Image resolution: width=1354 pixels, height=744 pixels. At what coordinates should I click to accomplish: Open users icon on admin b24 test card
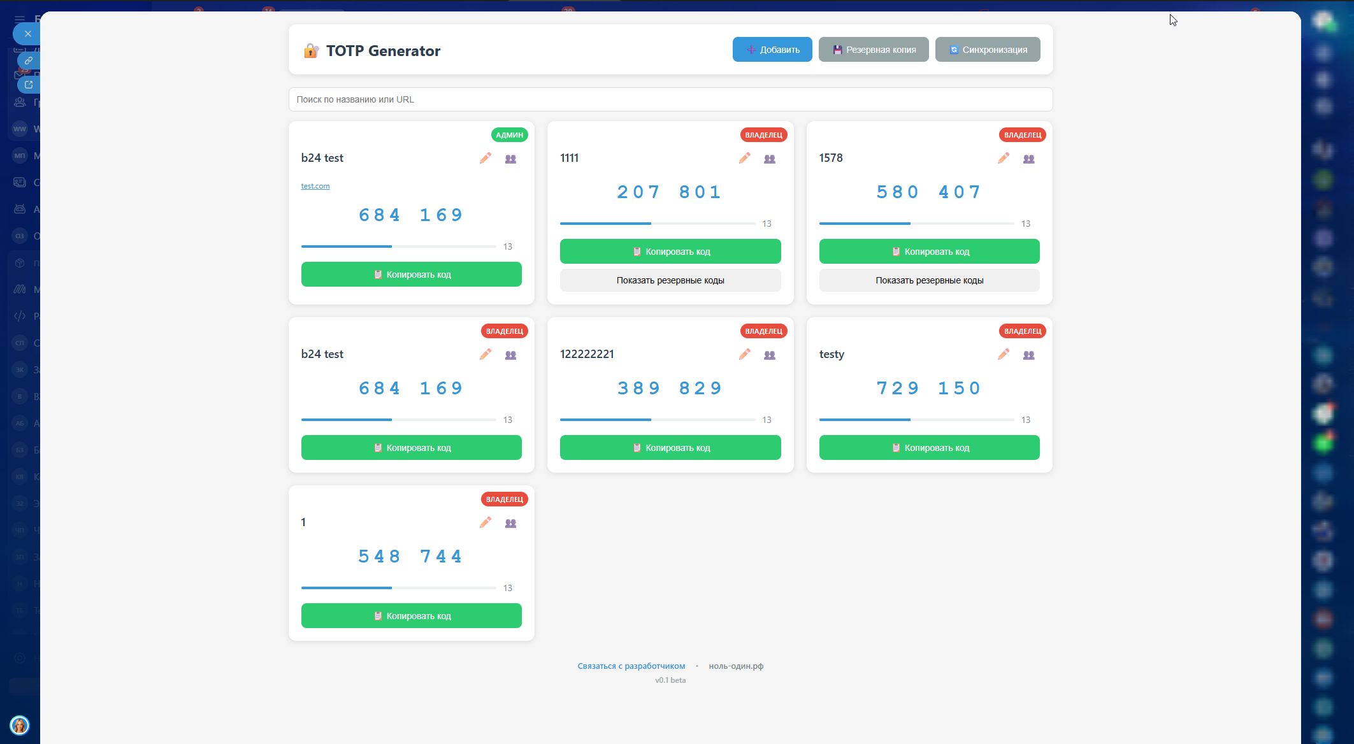[510, 159]
